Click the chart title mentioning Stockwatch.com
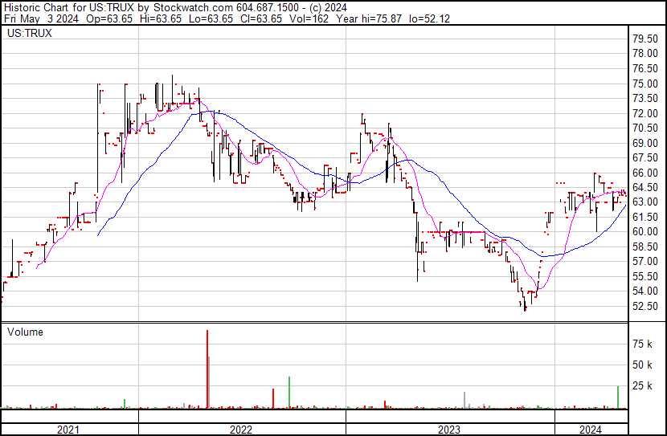 (175, 8)
